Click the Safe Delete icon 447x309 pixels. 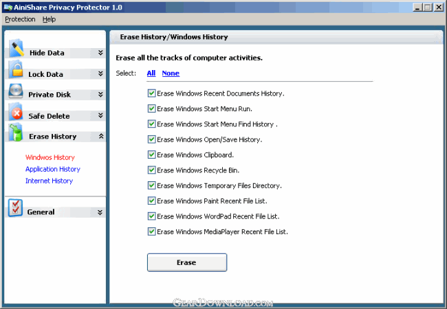[x=16, y=113]
